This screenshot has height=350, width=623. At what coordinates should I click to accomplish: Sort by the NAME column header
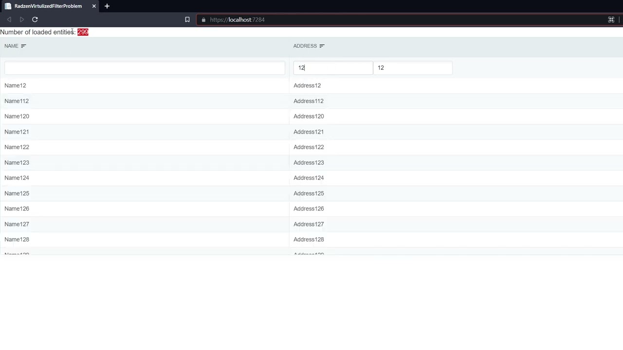pos(11,46)
